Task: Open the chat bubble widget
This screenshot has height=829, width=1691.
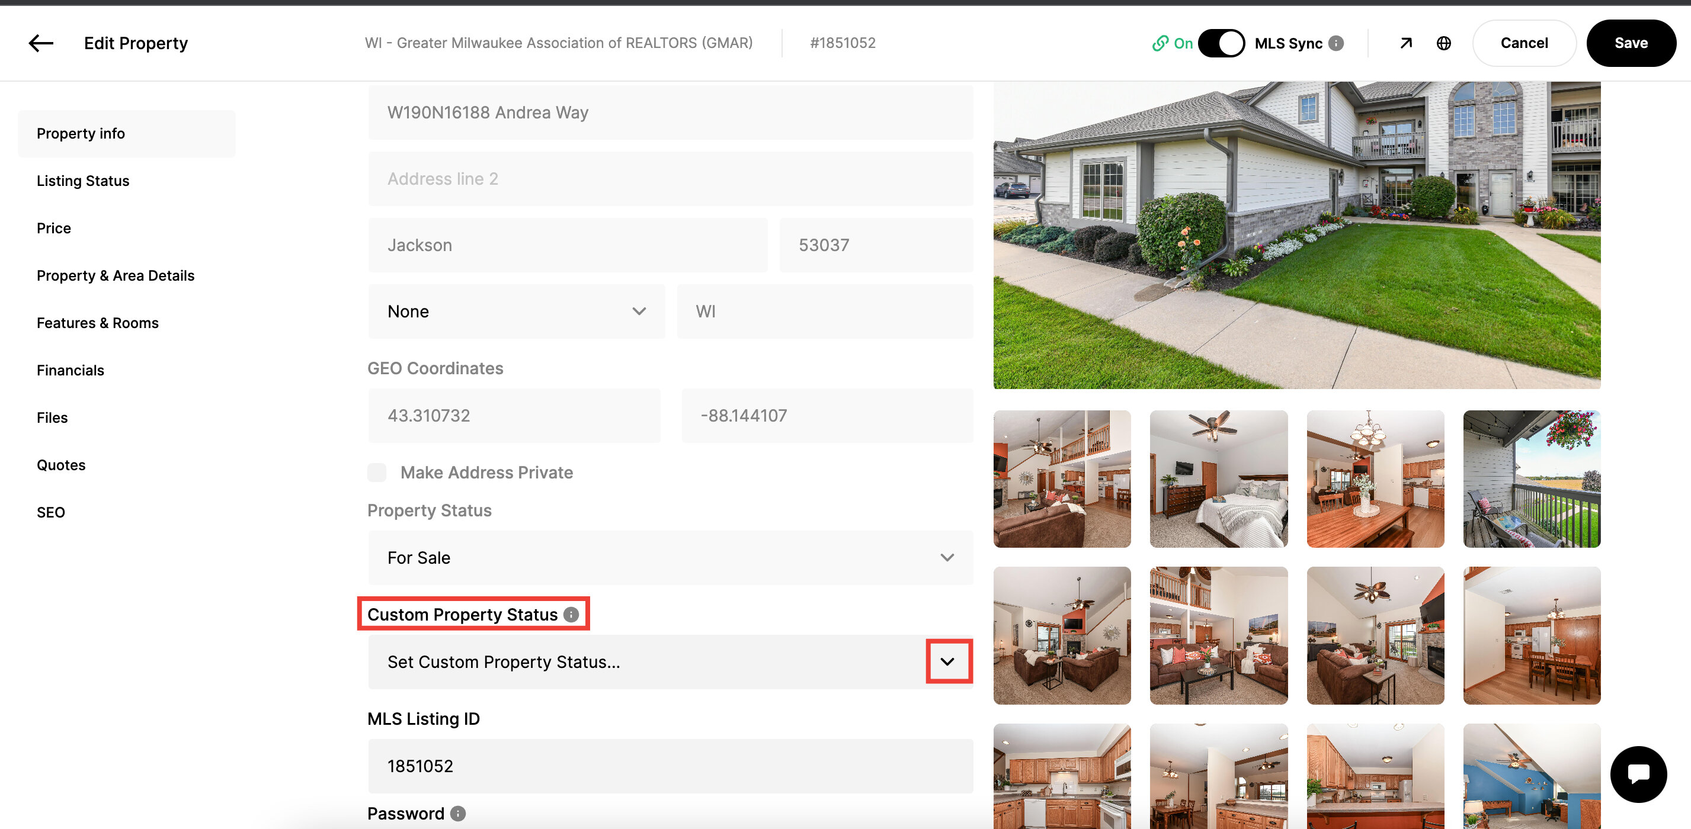Action: [x=1638, y=774]
